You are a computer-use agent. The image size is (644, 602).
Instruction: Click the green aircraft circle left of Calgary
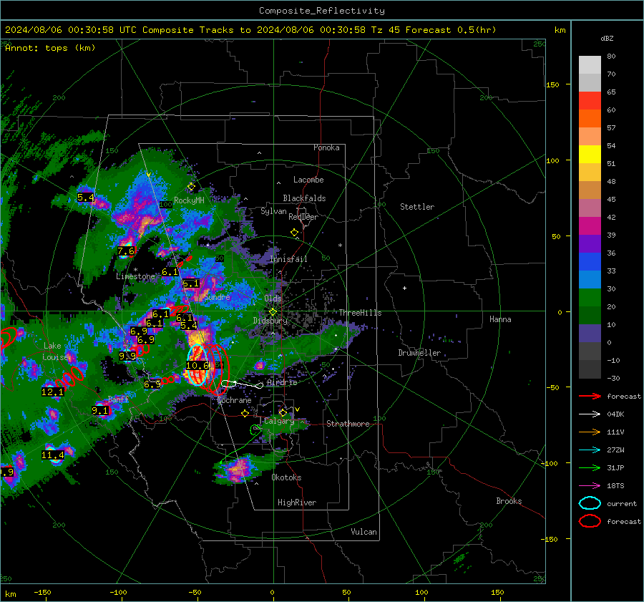(255, 430)
